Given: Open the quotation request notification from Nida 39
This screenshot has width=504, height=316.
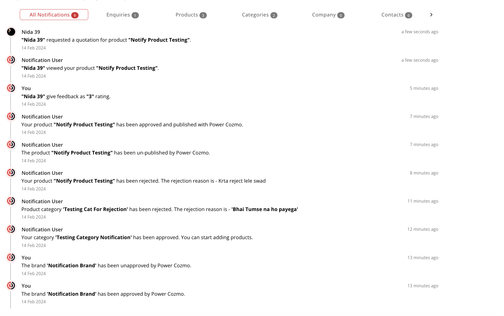Looking at the screenshot, I should point(106,40).
